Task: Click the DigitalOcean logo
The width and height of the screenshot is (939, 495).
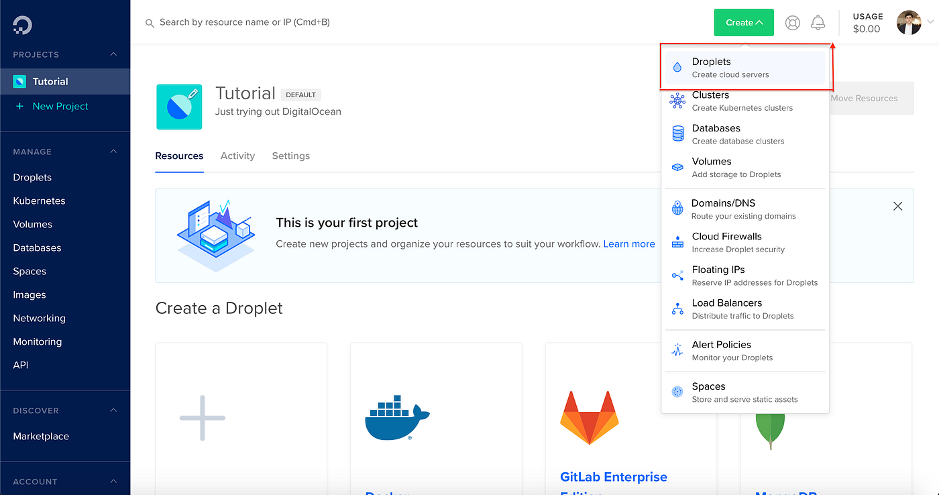Action: coord(22,25)
